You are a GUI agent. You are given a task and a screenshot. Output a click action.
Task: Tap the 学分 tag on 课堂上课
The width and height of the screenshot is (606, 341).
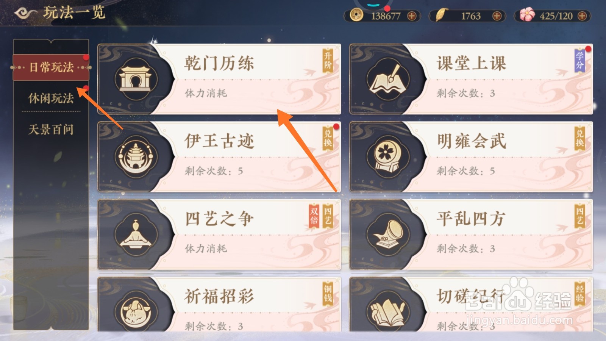(580, 61)
